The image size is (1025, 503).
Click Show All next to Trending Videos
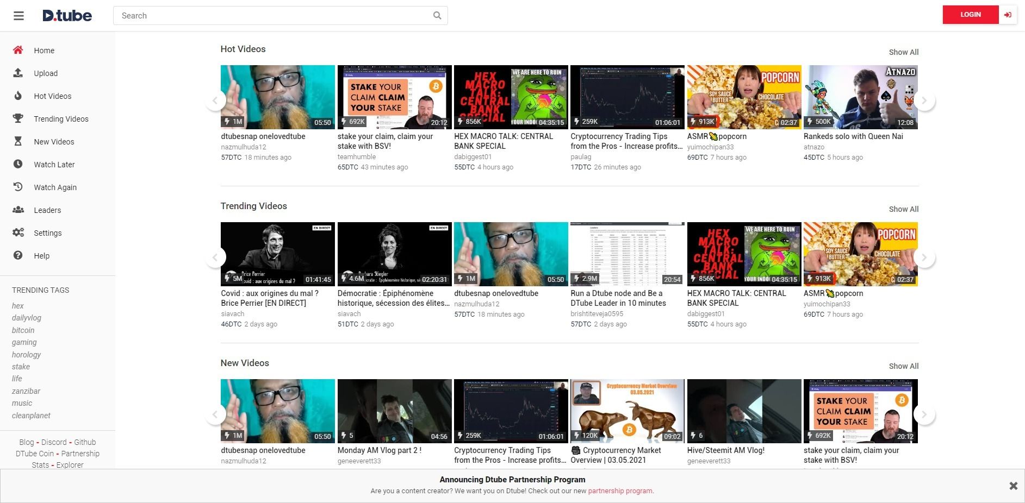[904, 209]
